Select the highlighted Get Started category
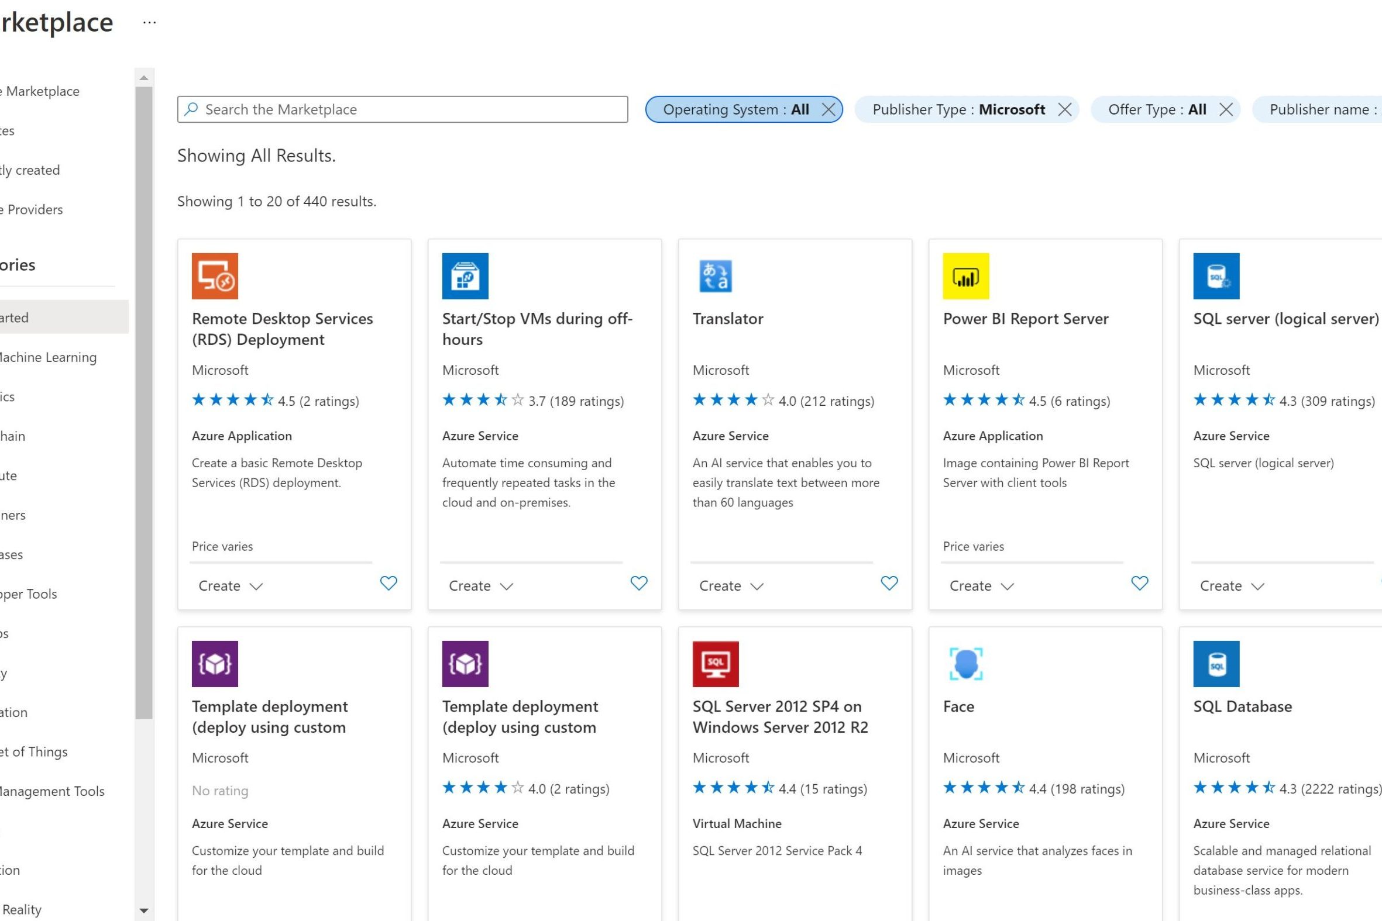This screenshot has height=921, width=1382. 64,317
